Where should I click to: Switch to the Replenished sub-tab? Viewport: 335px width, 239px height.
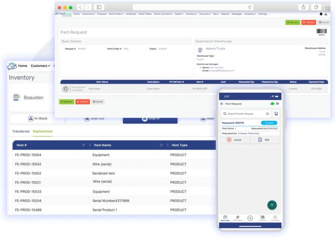(42, 131)
